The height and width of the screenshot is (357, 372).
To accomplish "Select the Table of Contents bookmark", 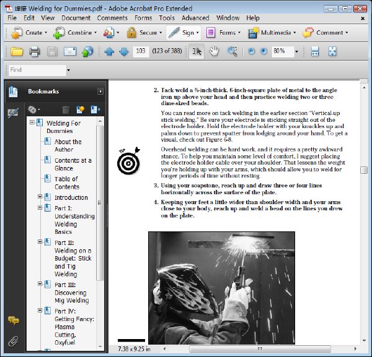I will coord(66,183).
